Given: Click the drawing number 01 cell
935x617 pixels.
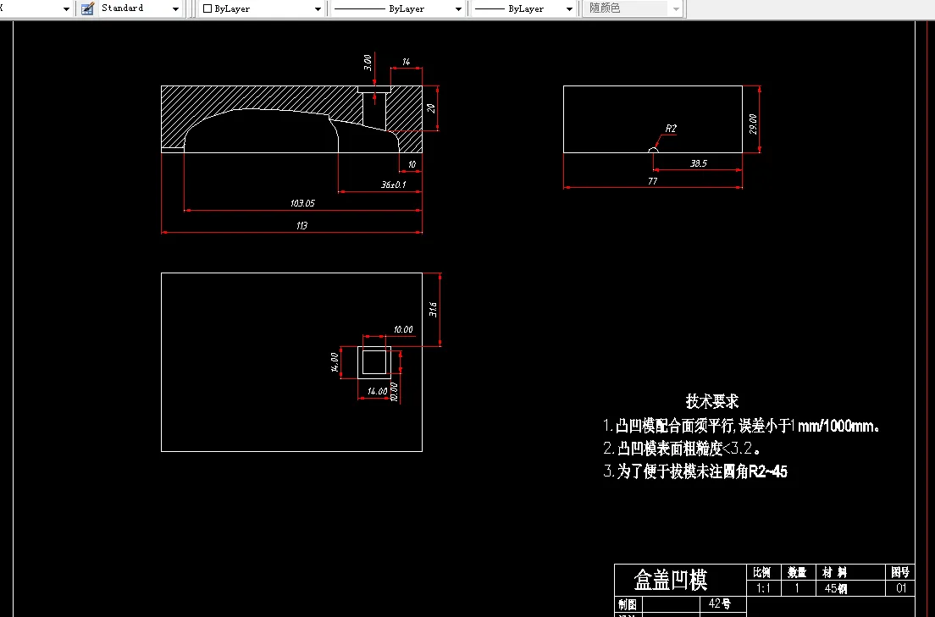Looking at the screenshot, I should (x=901, y=588).
